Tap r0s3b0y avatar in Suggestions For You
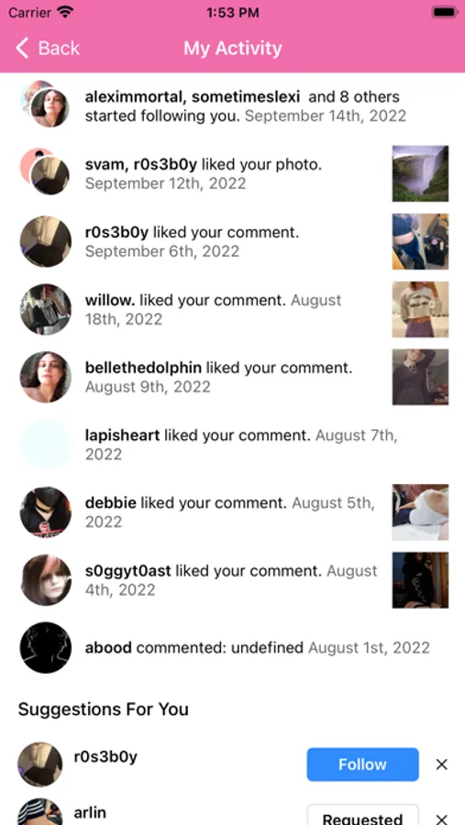 (x=40, y=764)
